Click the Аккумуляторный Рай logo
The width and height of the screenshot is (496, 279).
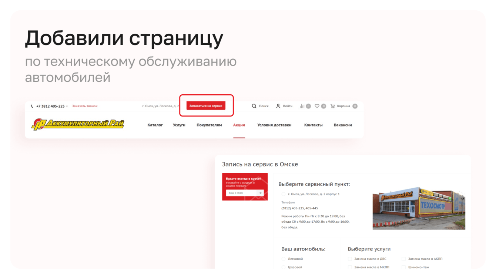click(78, 124)
